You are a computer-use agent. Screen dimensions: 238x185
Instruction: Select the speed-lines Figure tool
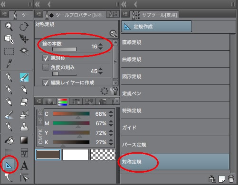pyautogui.click(x=9, y=152)
